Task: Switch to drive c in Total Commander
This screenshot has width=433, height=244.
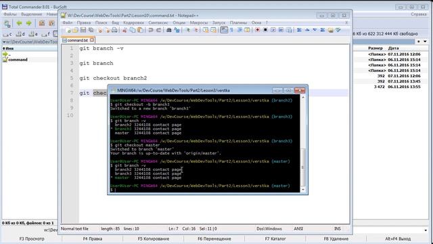Action: (7, 35)
